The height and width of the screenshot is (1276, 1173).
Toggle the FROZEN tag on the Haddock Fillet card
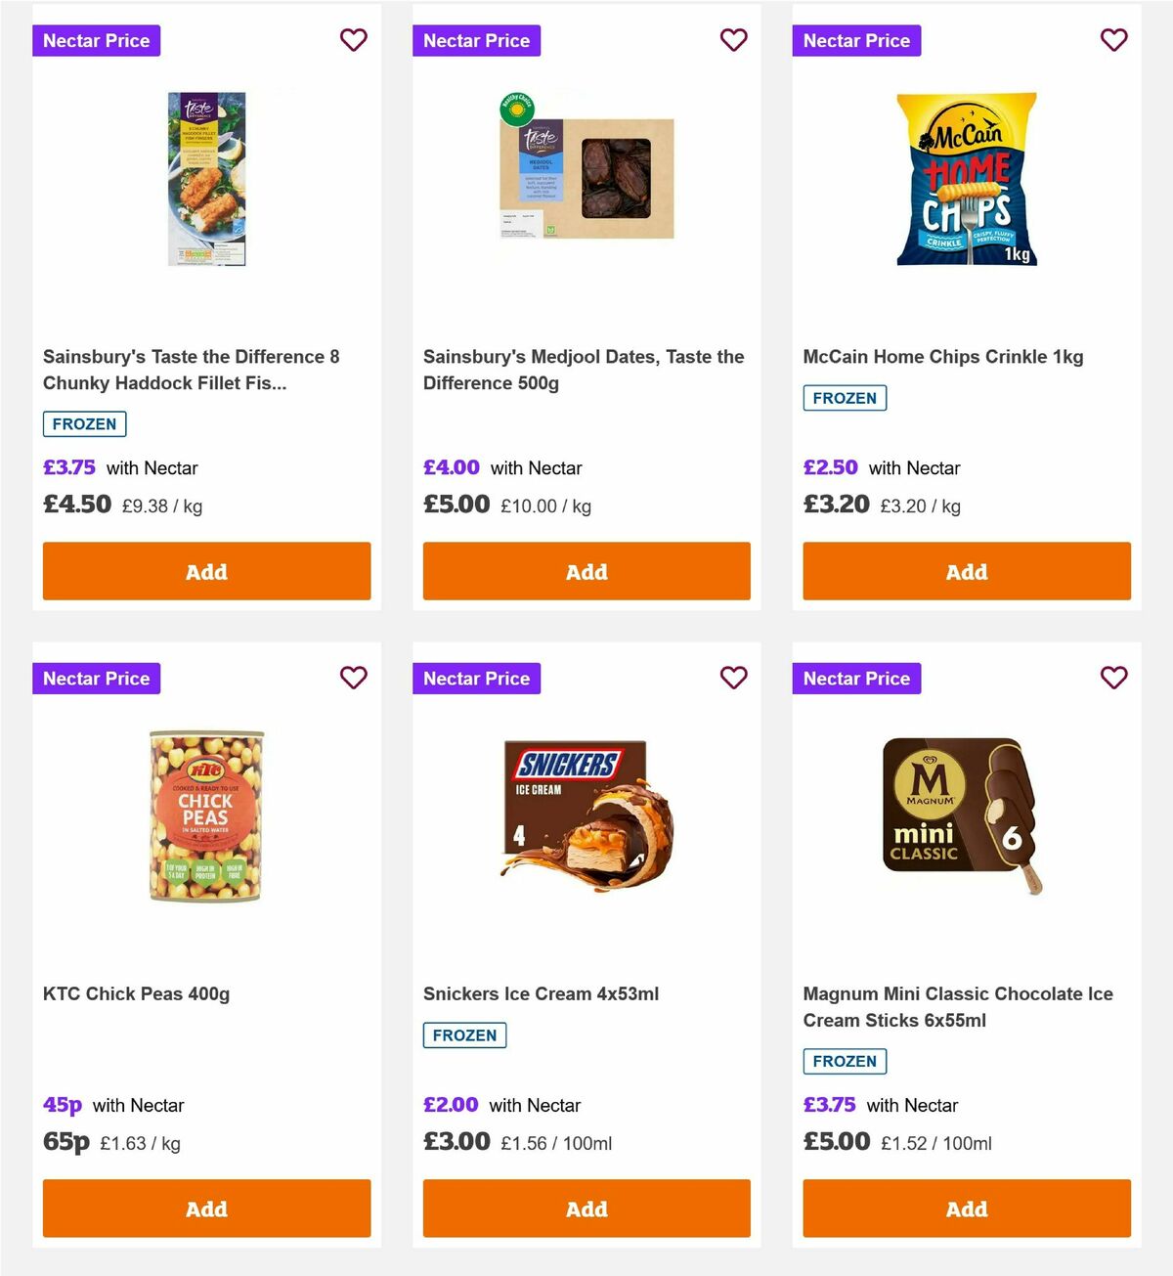coord(84,423)
